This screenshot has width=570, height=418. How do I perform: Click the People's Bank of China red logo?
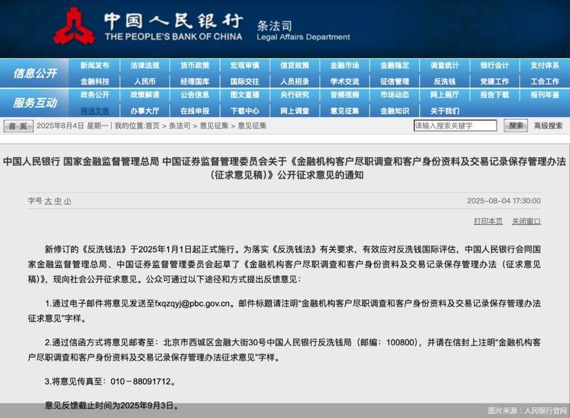click(74, 26)
